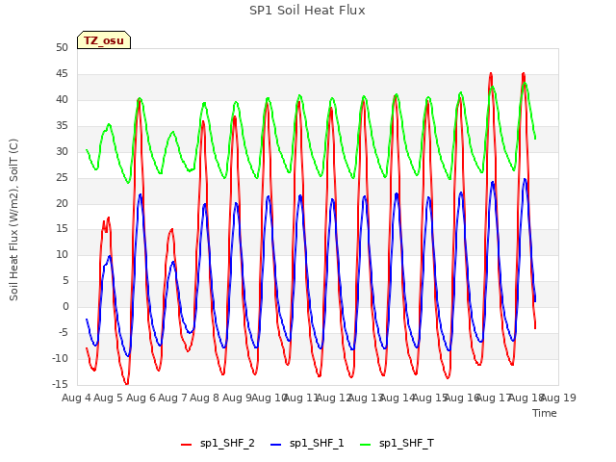616x462 pixels.
Task: Click the TZ_osu annotation label
Action: [104, 40]
